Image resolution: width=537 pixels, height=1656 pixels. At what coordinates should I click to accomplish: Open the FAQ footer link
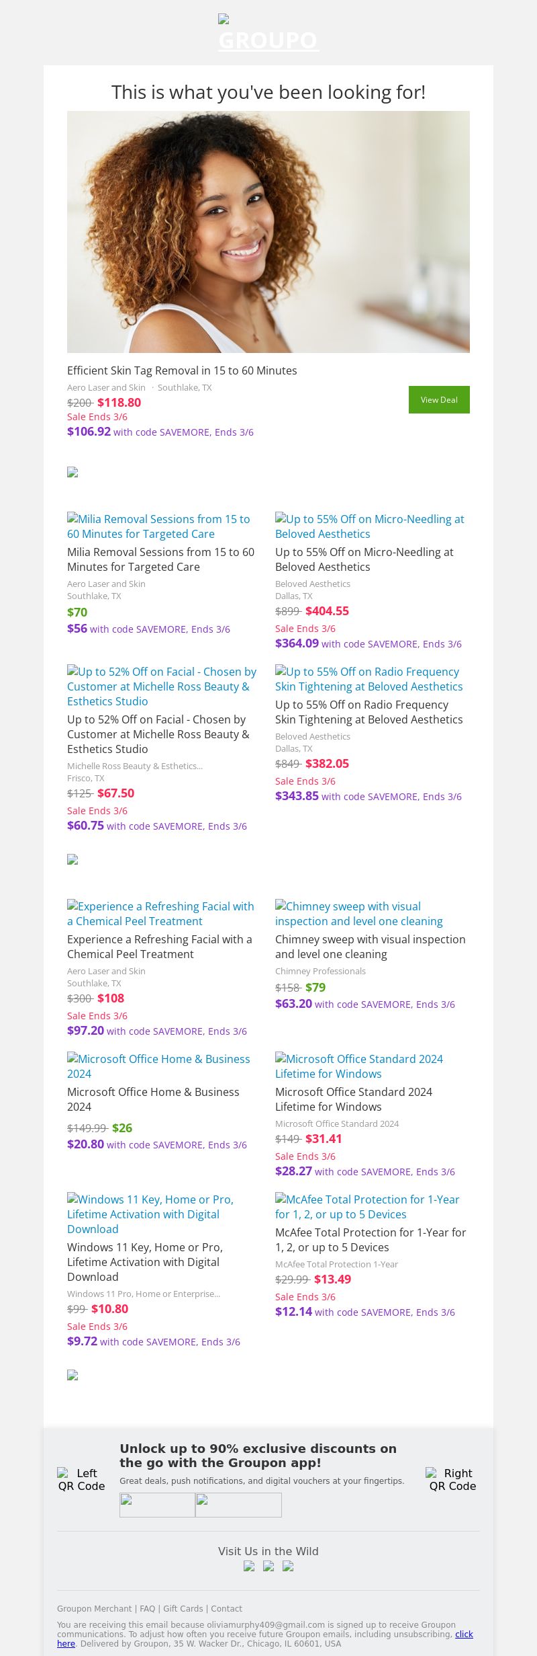(x=147, y=1609)
